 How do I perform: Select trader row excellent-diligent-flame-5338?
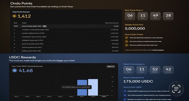(66, 33)
